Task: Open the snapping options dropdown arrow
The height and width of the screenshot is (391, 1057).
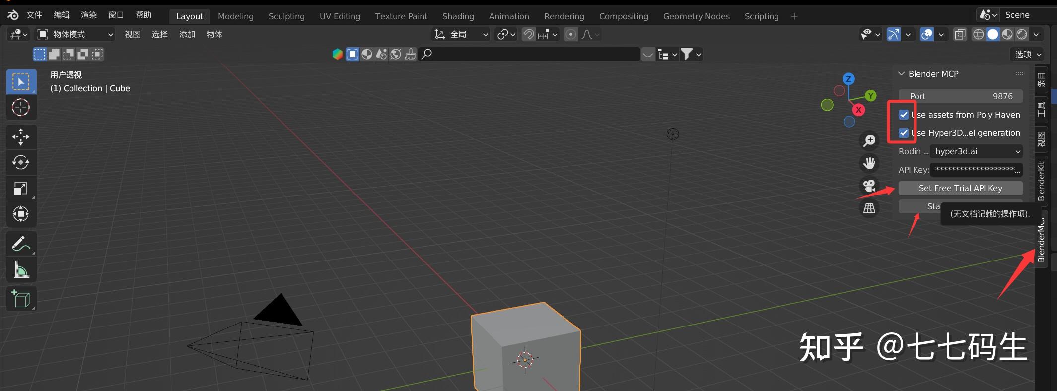Action: [x=555, y=34]
